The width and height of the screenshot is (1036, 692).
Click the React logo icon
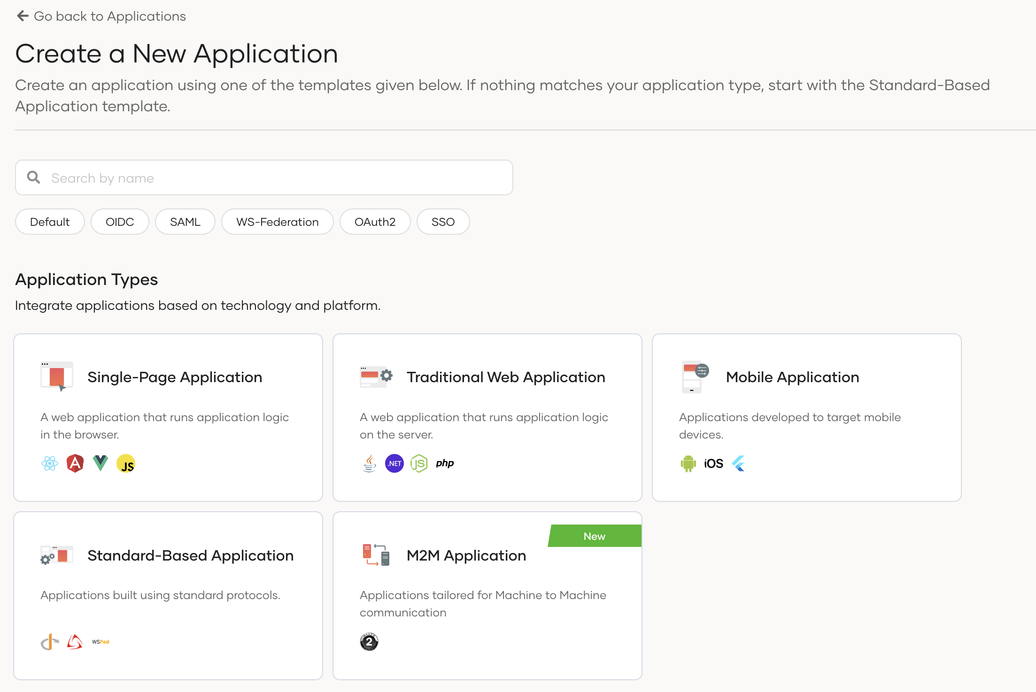50,464
